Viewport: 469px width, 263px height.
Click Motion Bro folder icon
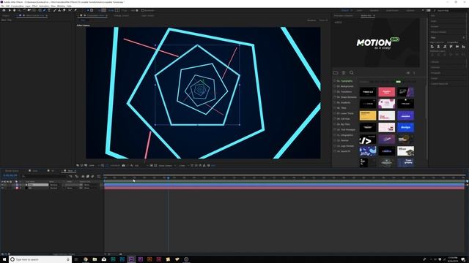coord(336,73)
